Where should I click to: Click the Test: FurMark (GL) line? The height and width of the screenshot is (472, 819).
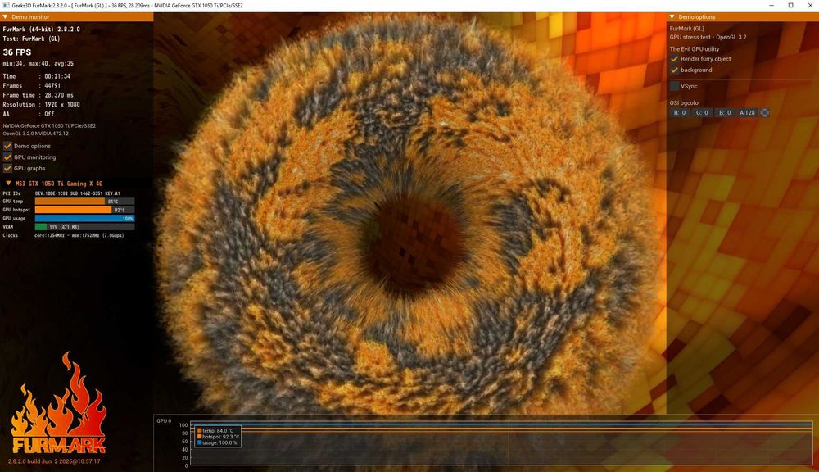tap(31, 39)
